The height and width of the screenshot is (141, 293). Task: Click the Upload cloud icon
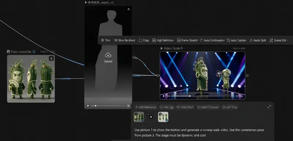click(x=108, y=55)
